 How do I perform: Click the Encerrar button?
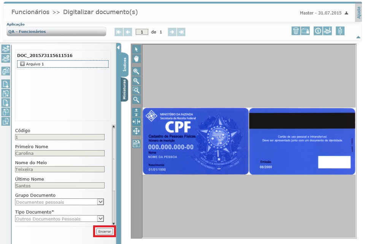(x=104, y=231)
